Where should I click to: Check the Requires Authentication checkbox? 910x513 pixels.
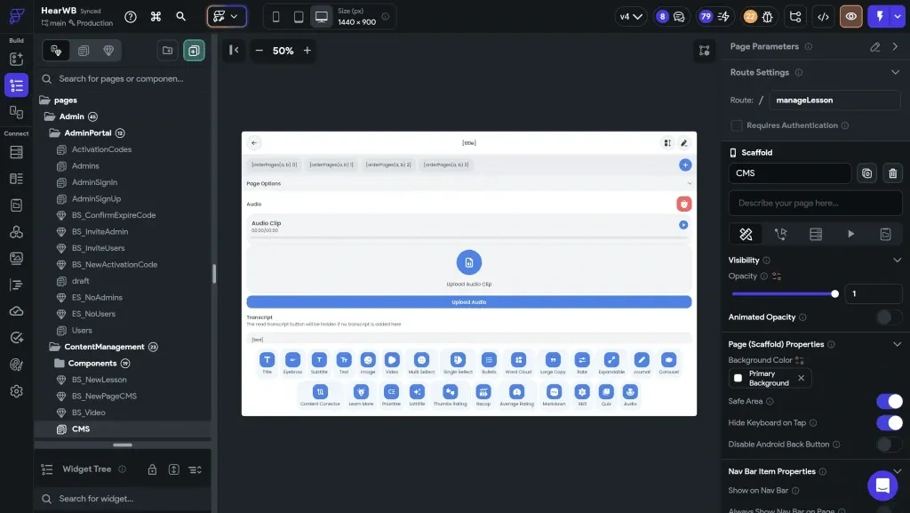tap(737, 124)
